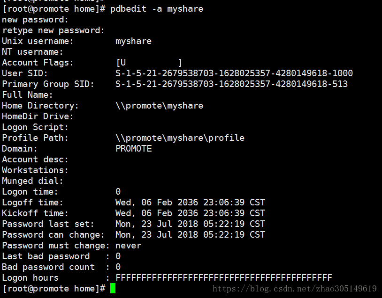Click the "new password:" prompt line

click(35, 20)
